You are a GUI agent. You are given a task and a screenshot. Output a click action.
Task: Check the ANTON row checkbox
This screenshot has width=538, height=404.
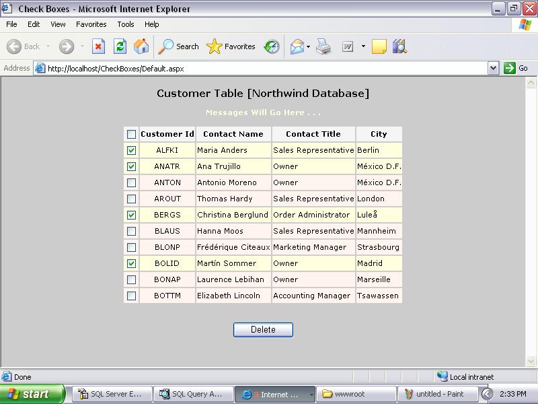click(131, 182)
